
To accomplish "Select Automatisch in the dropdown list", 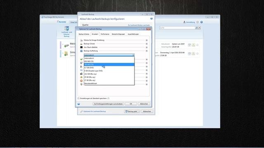I will 109,58.
